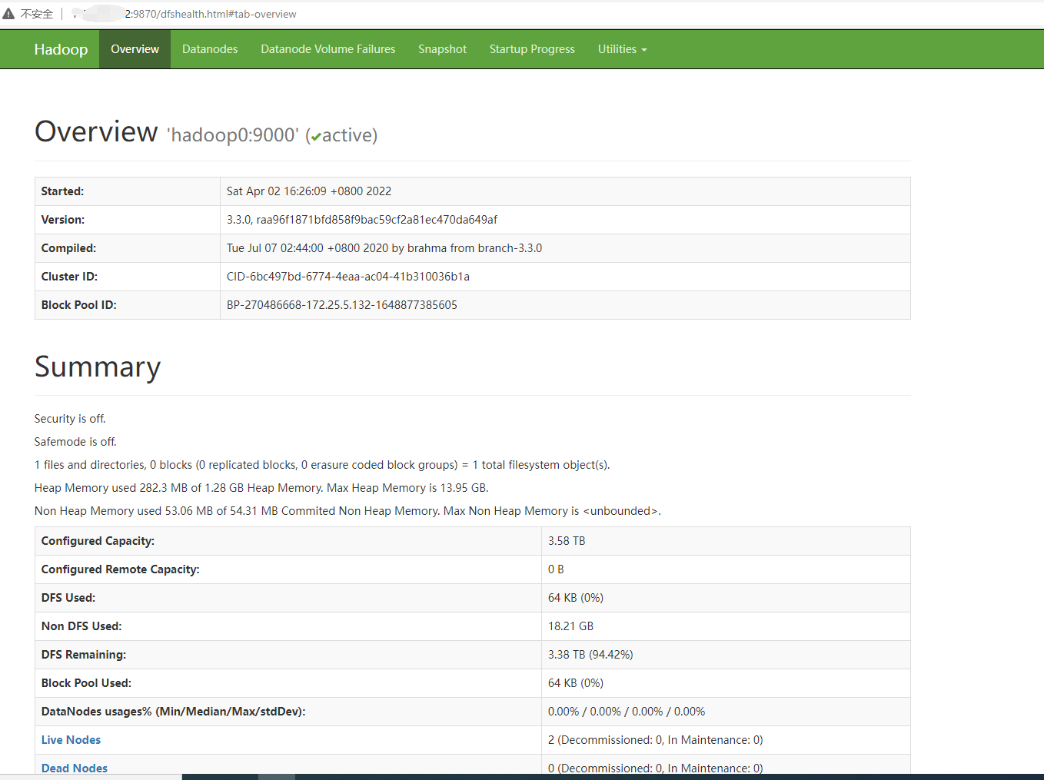
Task: Click the 'Block Pool Used:' row label
Action: 86,683
